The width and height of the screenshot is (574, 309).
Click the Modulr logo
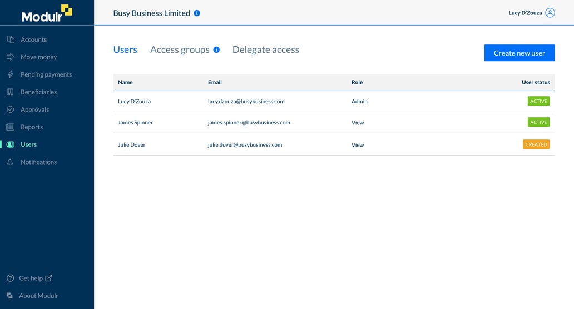[47, 13]
